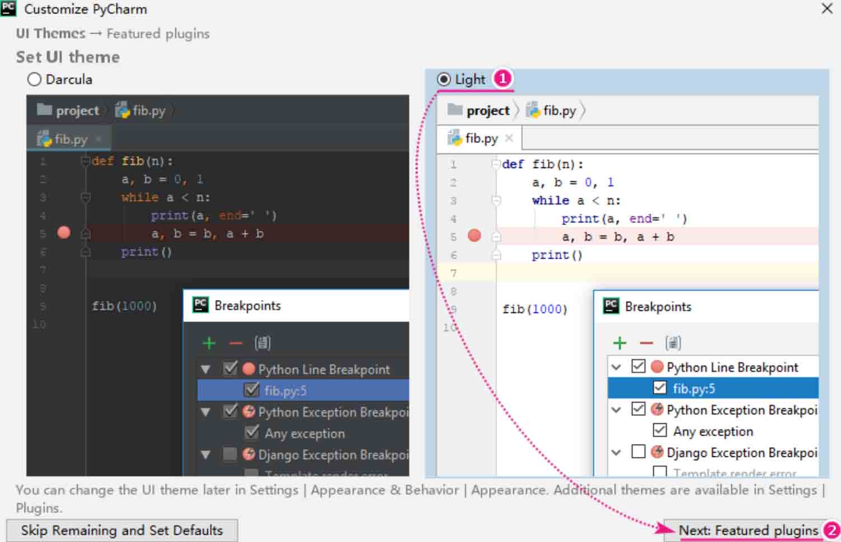Select the Darcula theme radio button
The width and height of the screenshot is (841, 542).
34,80
